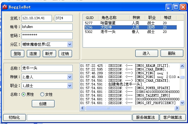This screenshot has width=188, height=124.
Task: Open the 职业 class dropdown
Action: pyautogui.click(x=70, y=86)
